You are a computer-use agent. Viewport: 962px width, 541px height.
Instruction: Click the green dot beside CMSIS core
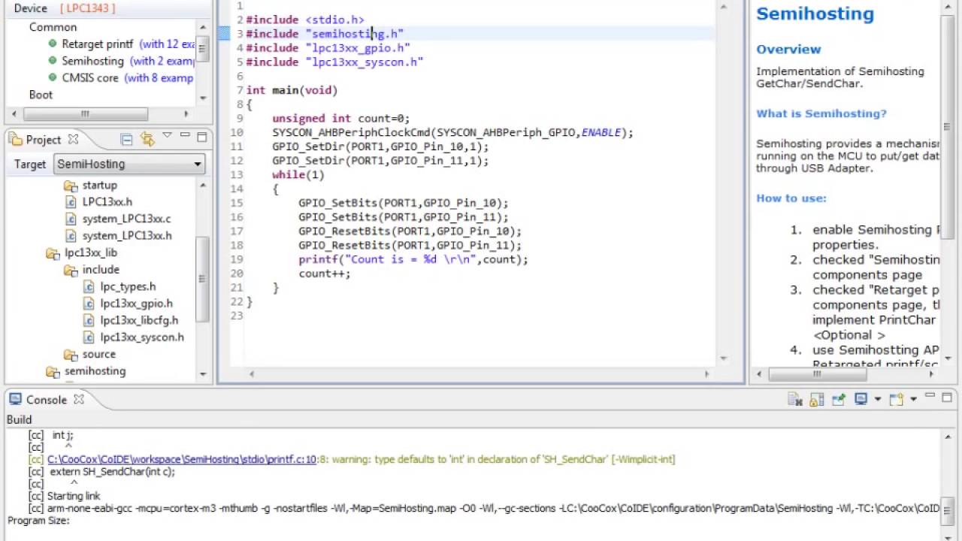click(x=52, y=77)
